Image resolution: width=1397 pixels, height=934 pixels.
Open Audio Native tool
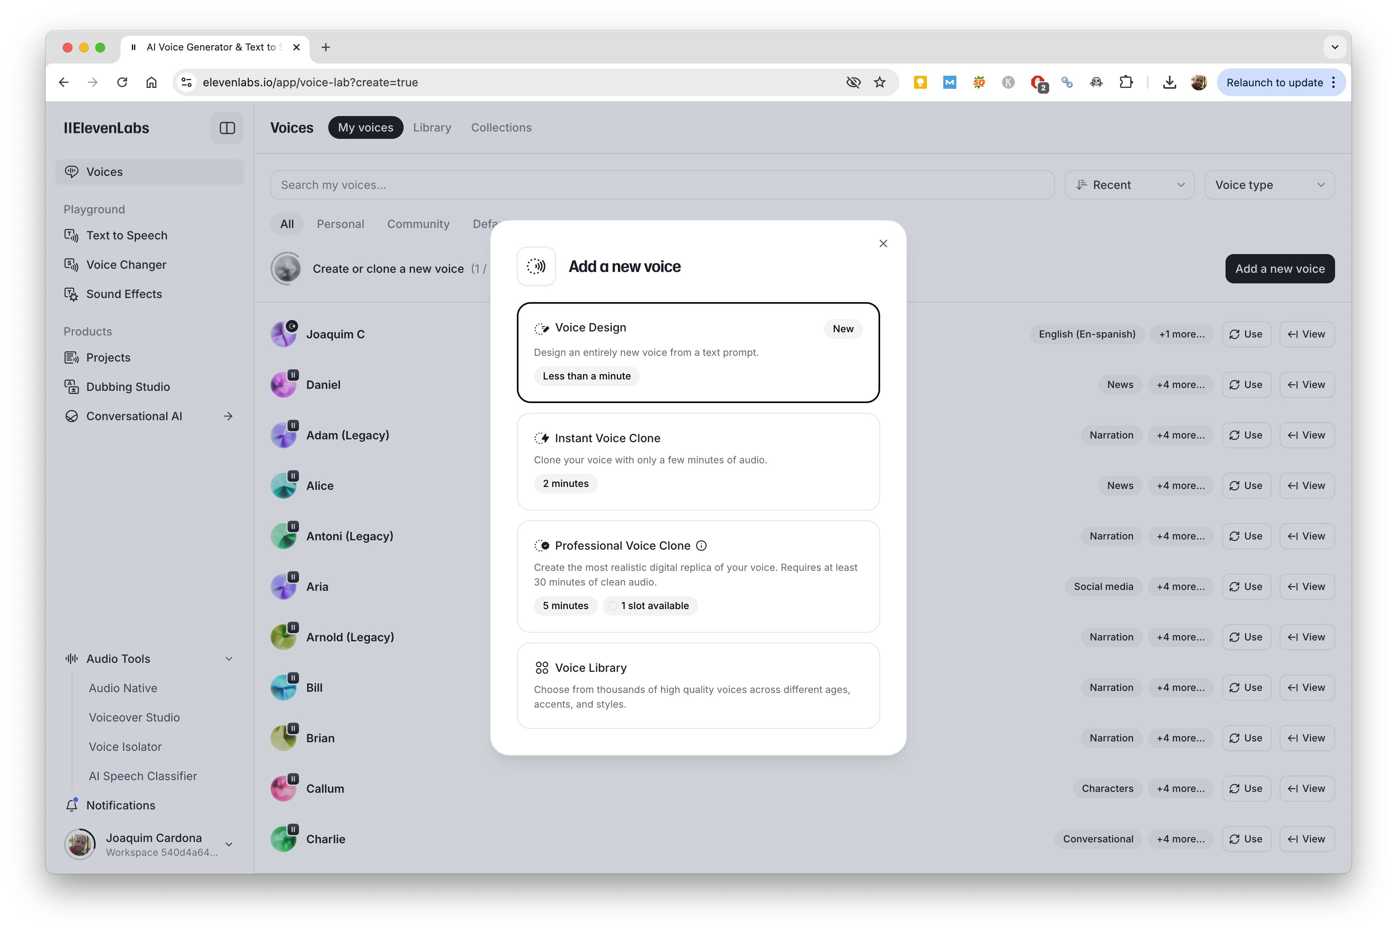point(123,688)
